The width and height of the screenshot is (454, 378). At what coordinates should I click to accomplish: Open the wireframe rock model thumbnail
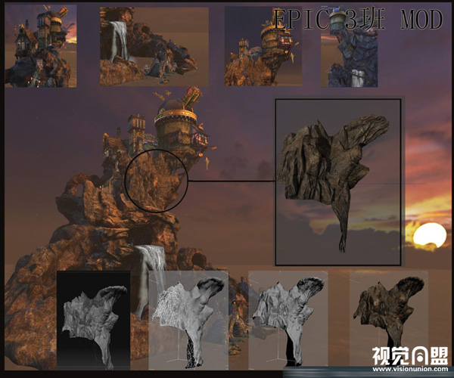[188, 320]
